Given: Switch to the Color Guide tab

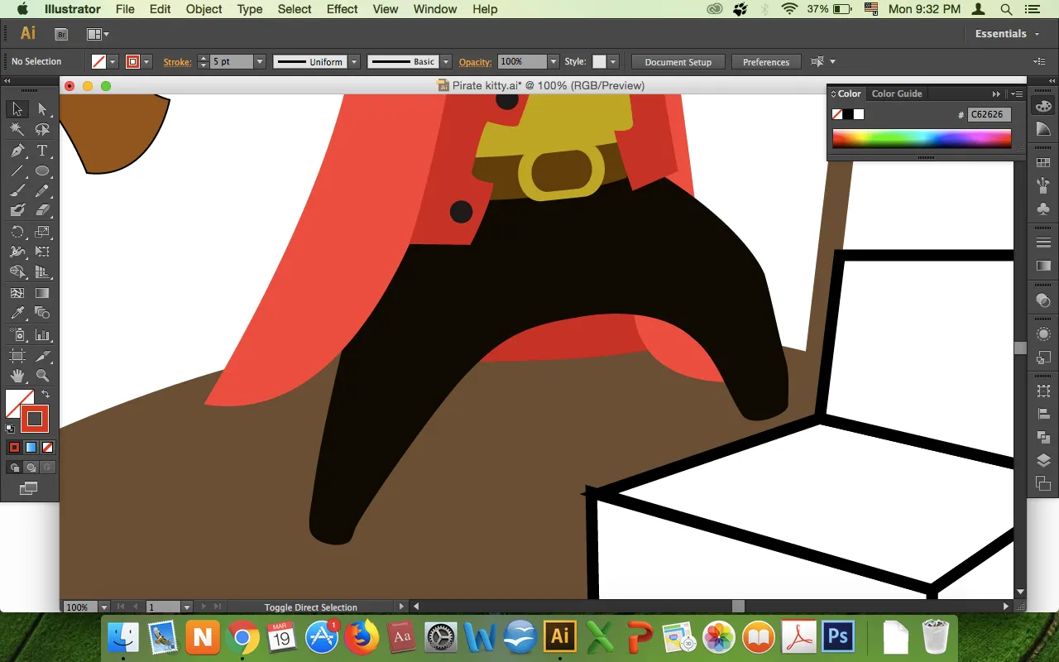Looking at the screenshot, I should (x=897, y=94).
